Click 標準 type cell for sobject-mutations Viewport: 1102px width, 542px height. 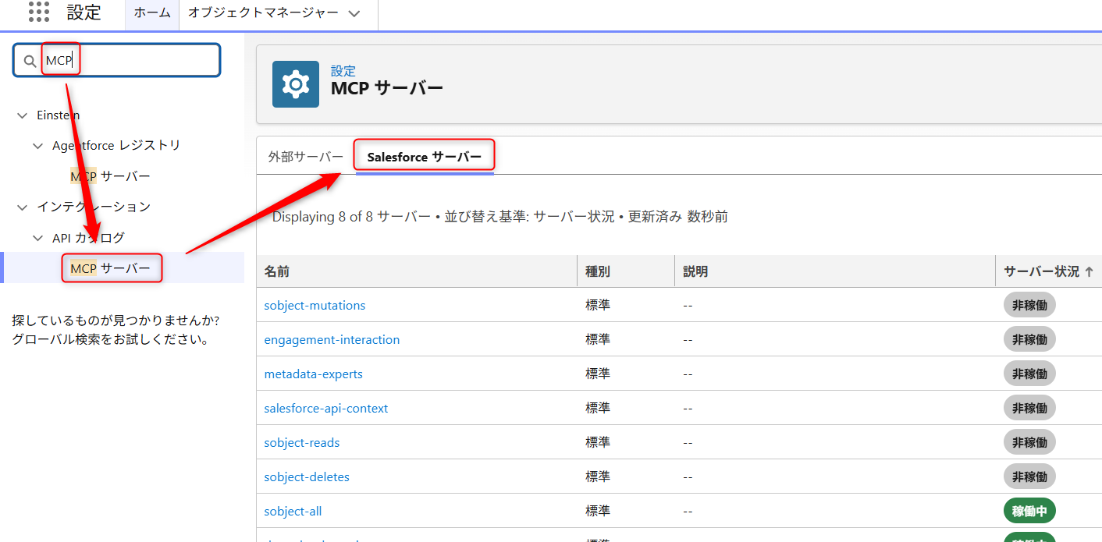[x=598, y=305]
